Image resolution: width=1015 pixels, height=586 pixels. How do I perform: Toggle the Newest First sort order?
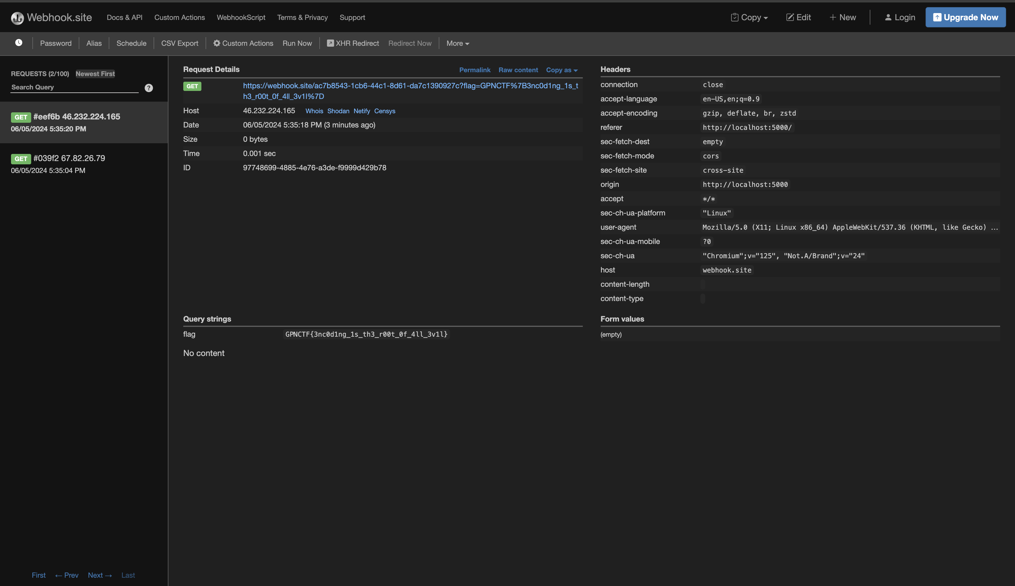(x=95, y=74)
